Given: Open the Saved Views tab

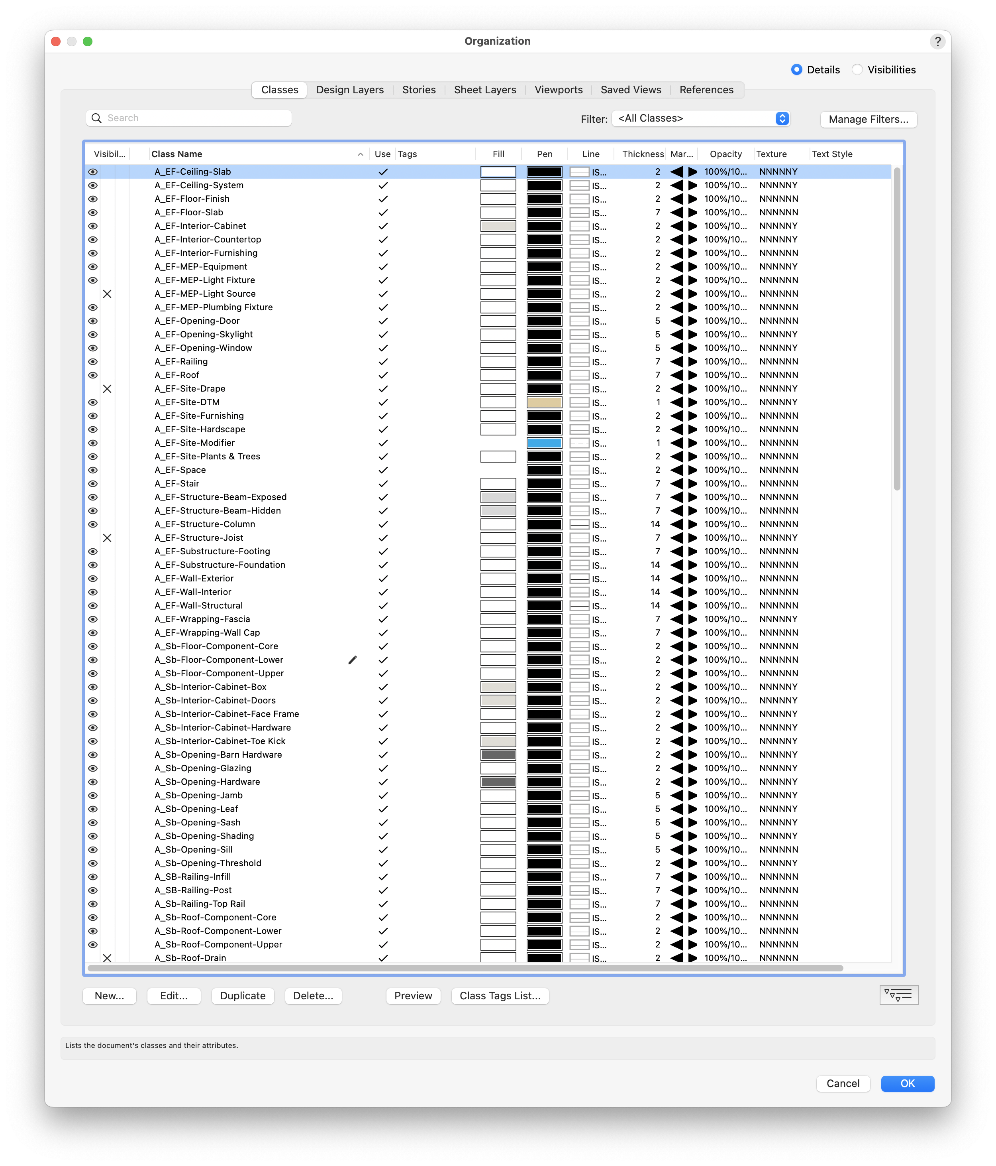Looking at the screenshot, I should point(631,90).
